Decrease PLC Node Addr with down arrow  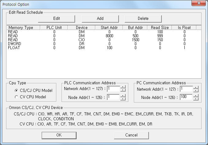123,99
